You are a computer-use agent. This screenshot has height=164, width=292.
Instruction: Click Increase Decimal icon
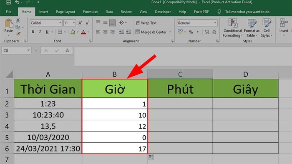pyautogui.click(x=207, y=32)
